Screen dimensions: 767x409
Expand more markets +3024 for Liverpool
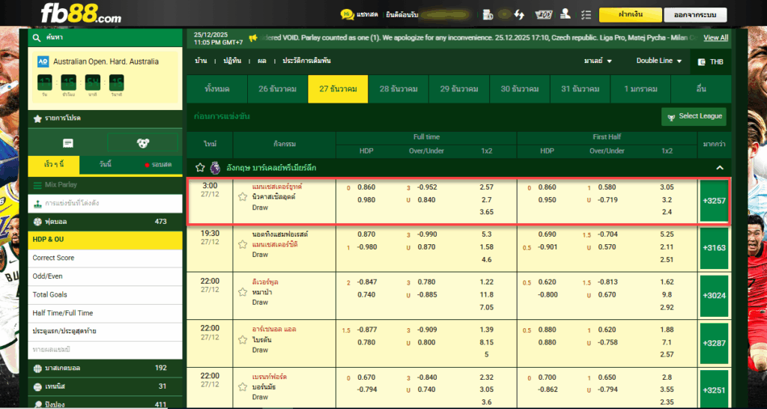pyautogui.click(x=714, y=295)
